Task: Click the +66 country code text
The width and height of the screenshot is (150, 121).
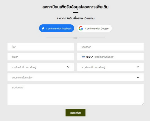Action: [88, 57]
